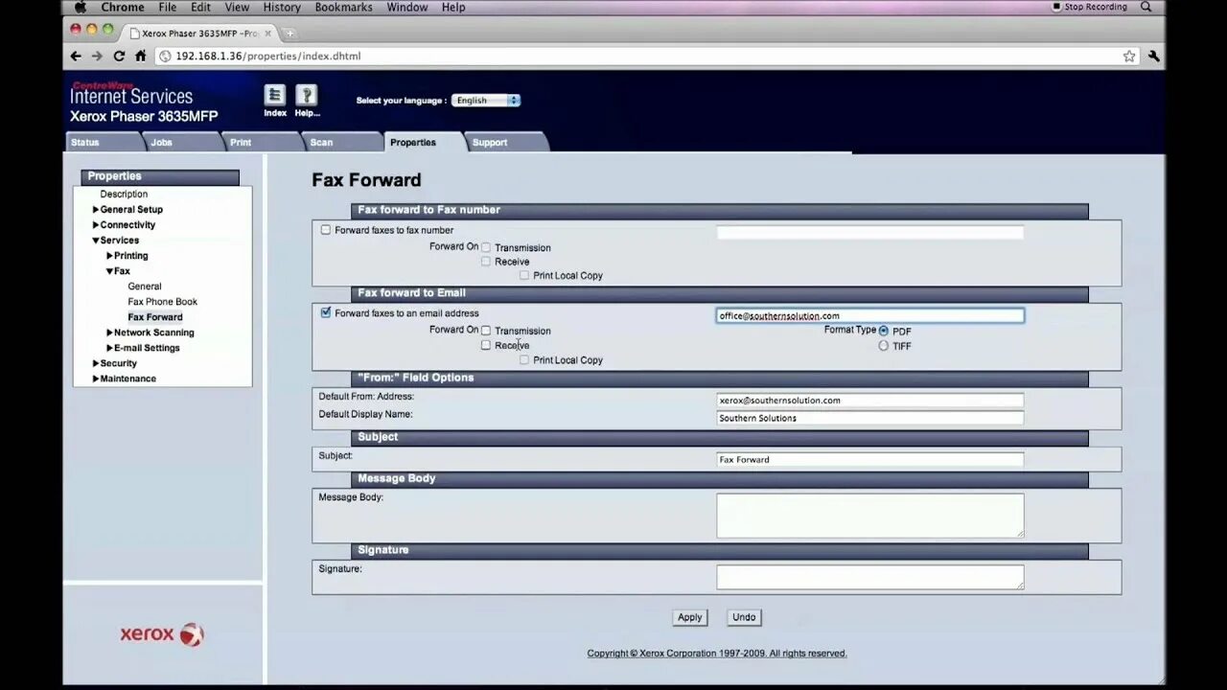Click the Subject field
This screenshot has height=690, width=1227.
click(x=870, y=459)
